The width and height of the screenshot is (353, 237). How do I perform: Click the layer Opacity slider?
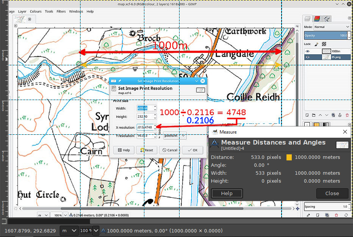(x=325, y=35)
